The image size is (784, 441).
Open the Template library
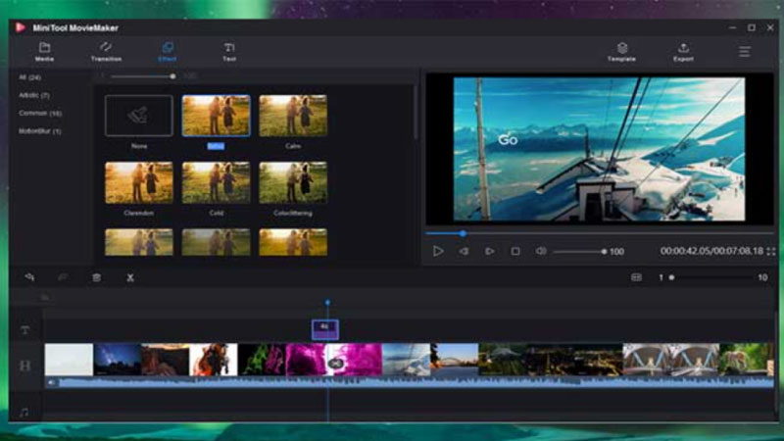click(621, 51)
